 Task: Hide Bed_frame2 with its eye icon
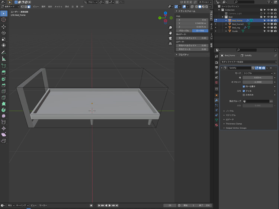tap(268, 24)
